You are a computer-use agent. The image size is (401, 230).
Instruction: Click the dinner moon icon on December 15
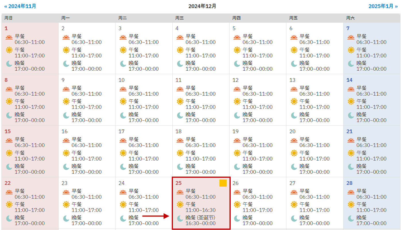click(9, 167)
